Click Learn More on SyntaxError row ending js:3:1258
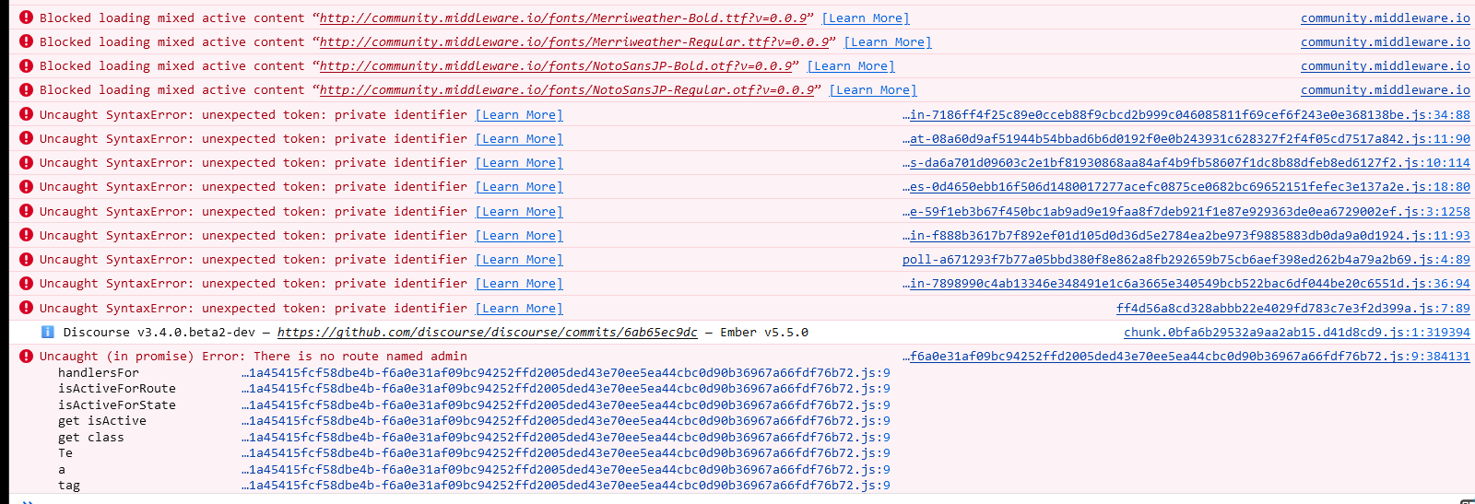Image resolution: width=1475 pixels, height=504 pixels. (519, 211)
